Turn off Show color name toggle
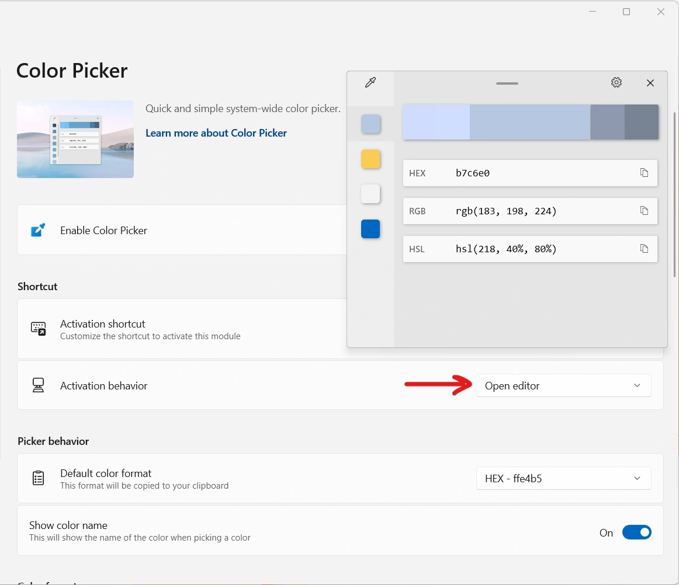Viewport: 679px width, 585px height. pyautogui.click(x=636, y=532)
